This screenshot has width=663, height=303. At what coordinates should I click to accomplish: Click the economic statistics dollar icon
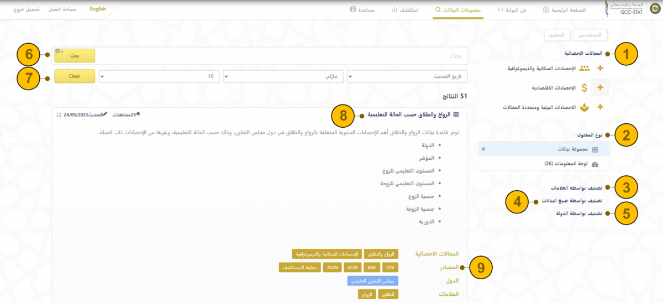[x=584, y=88]
